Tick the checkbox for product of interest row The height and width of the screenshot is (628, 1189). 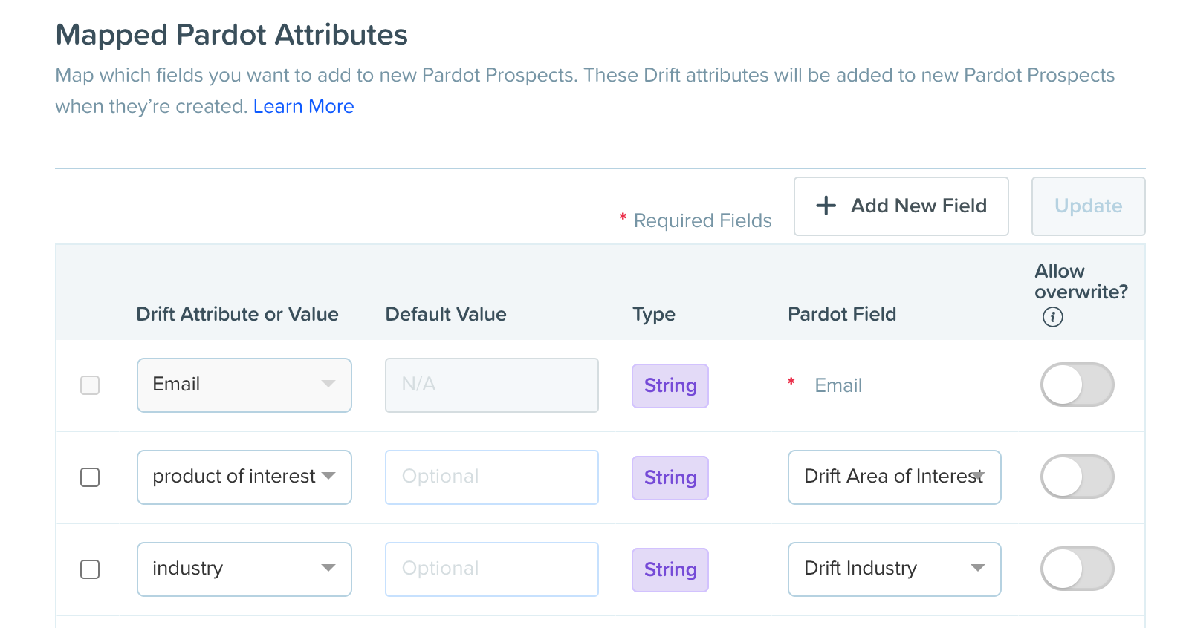pos(90,477)
